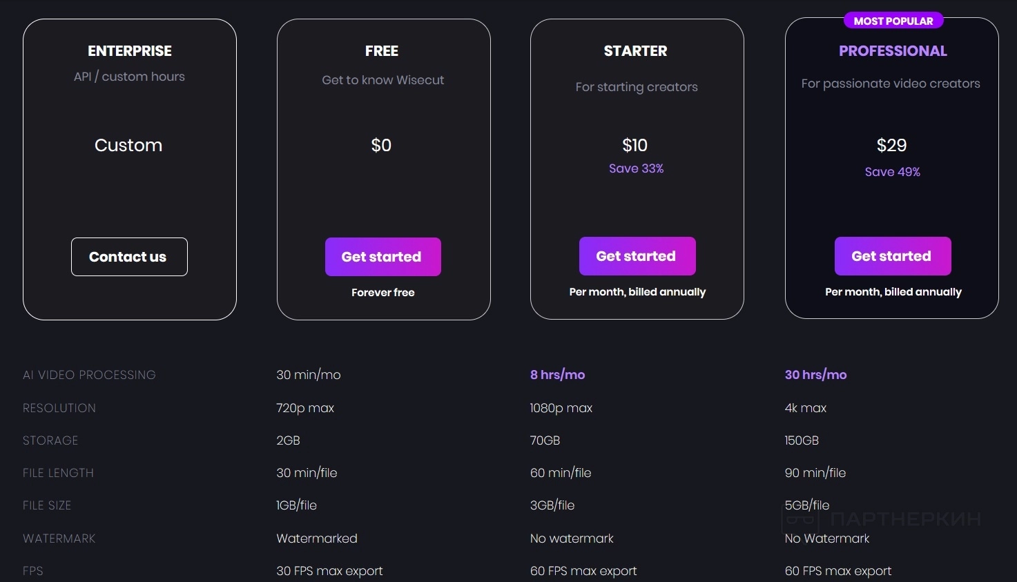Click the 8 hrs/mo Starter value
This screenshot has width=1017, height=582.
(557, 375)
